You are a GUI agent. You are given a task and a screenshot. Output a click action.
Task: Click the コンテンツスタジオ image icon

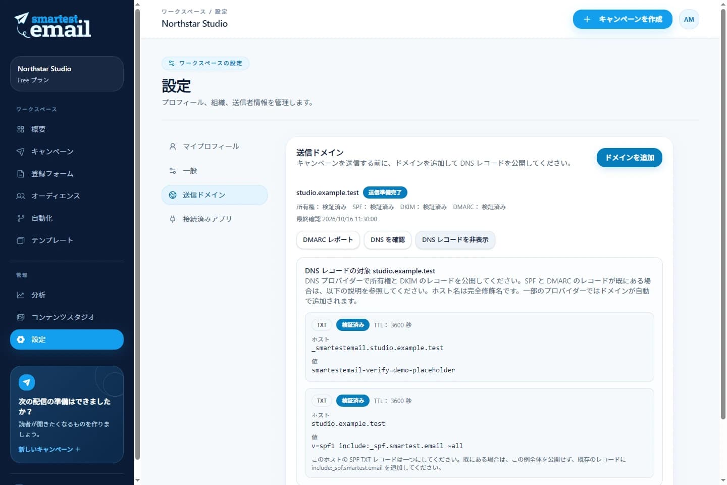(21, 317)
